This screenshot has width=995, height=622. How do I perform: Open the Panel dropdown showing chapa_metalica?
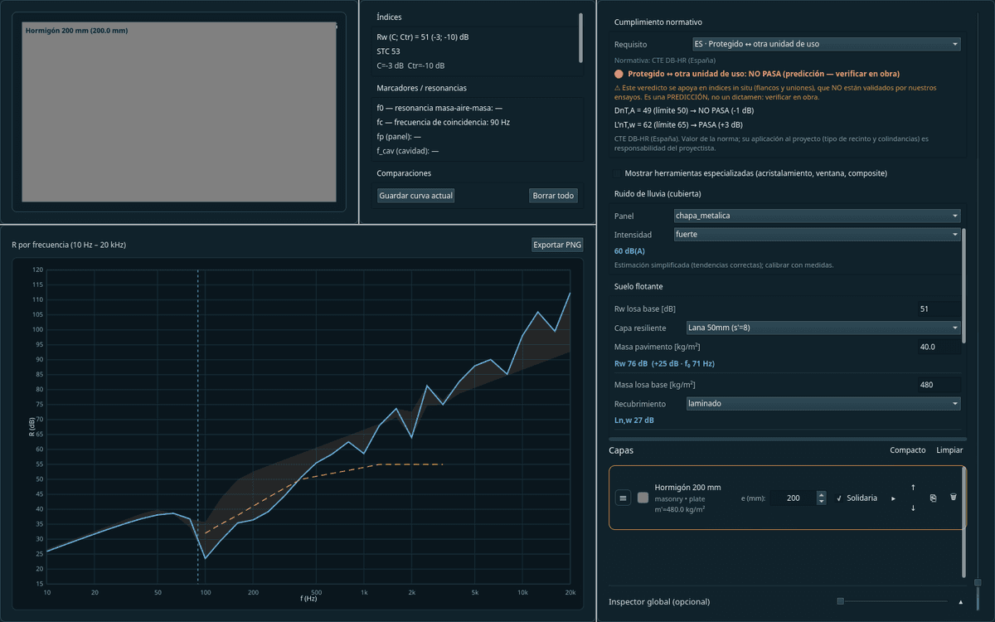click(x=816, y=216)
